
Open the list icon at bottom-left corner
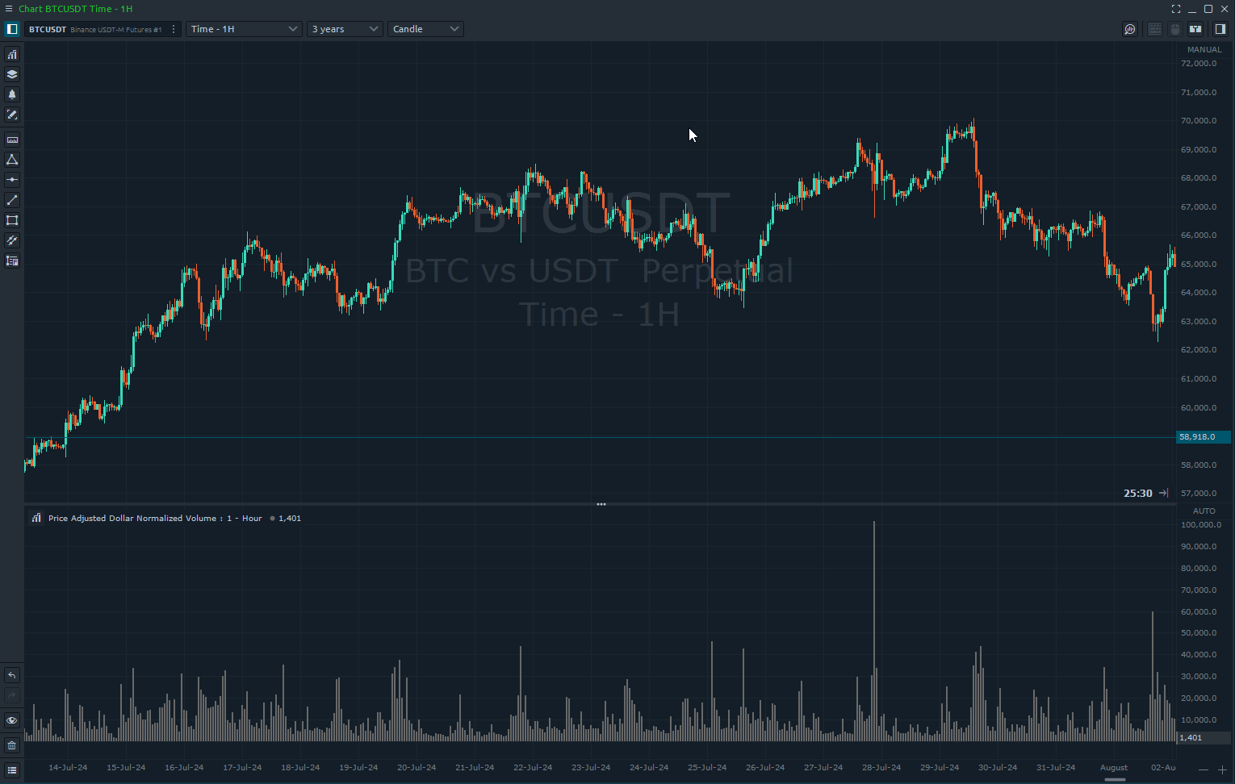(x=12, y=770)
